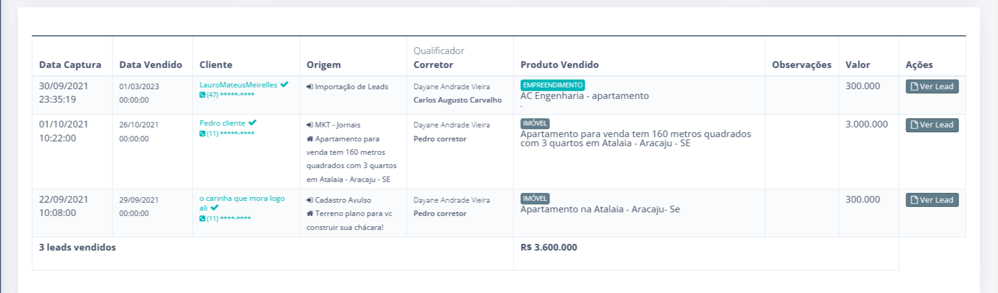Open Ver Lead for the 3.000.000 sale
The image size is (998, 293).
[x=932, y=125]
